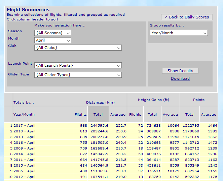Sort by Height Gains Average column header
The image size is (223, 181).
pyautogui.click(x=170, y=114)
